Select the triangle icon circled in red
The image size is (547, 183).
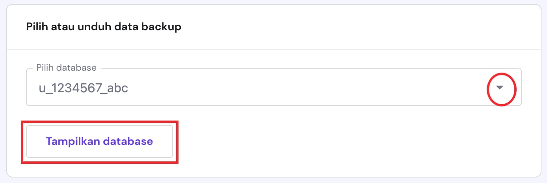500,88
